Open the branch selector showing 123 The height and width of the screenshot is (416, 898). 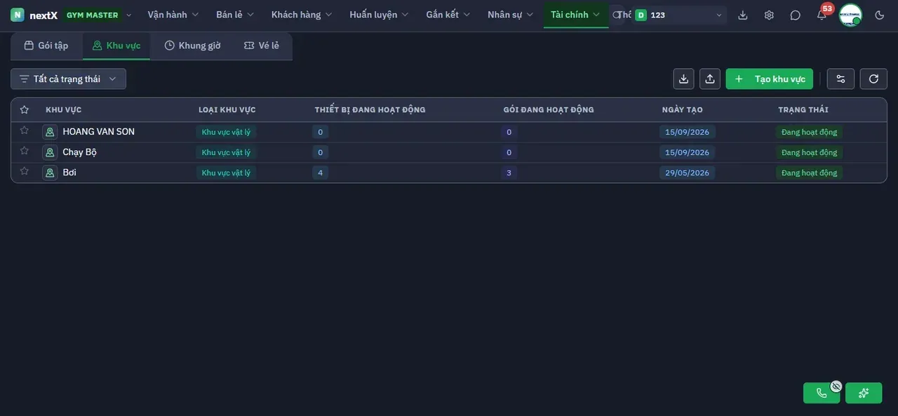point(678,15)
